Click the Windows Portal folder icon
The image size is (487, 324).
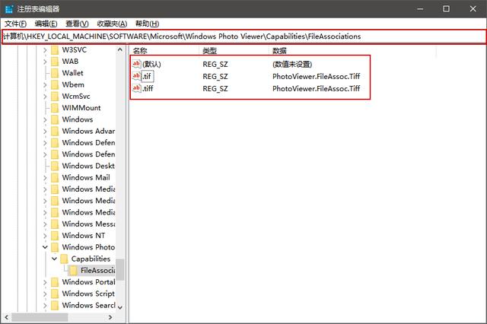coord(55,282)
